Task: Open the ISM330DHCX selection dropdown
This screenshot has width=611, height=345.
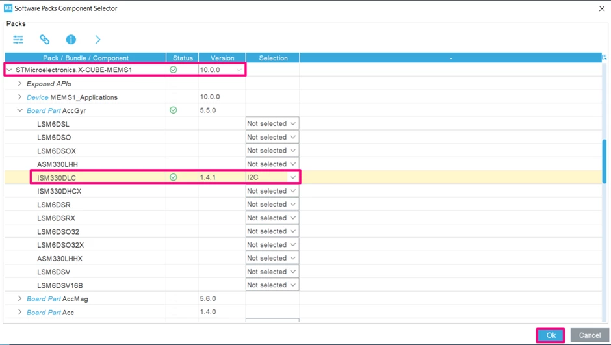Action: click(x=272, y=191)
